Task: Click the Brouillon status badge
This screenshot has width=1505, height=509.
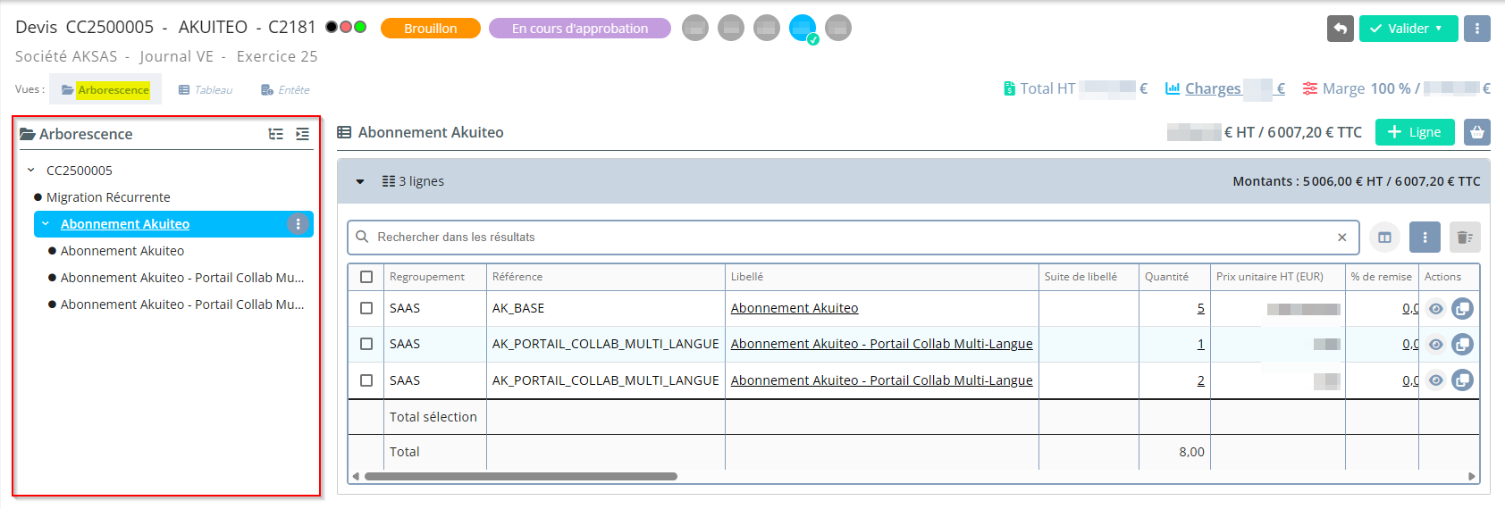Action: 431,29
